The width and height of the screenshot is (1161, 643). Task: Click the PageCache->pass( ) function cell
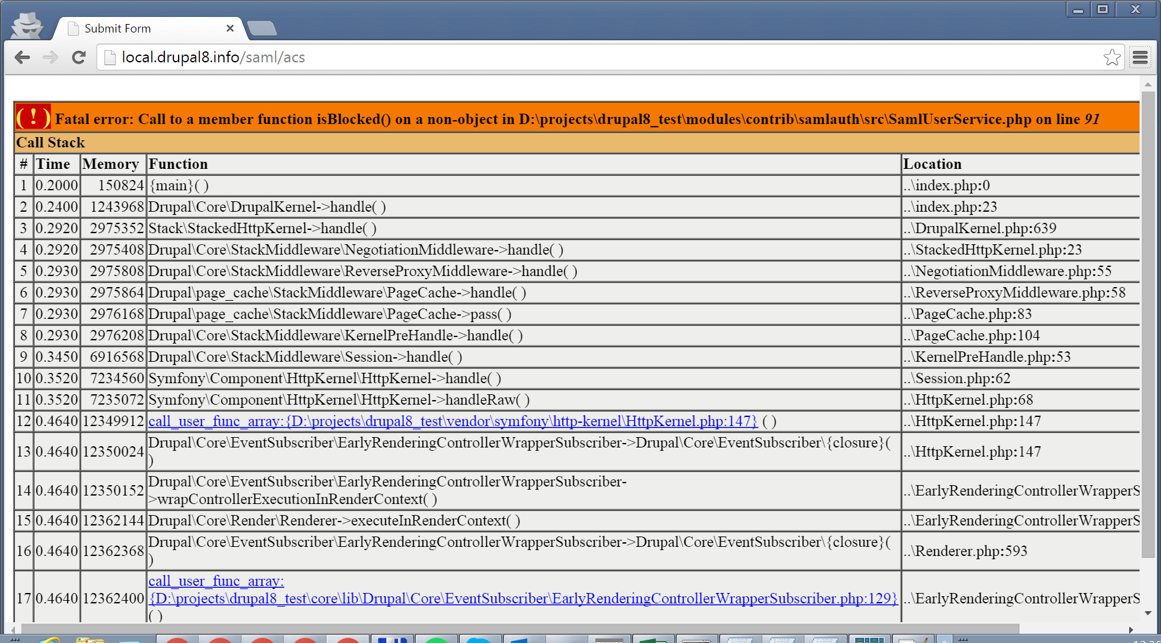523,314
